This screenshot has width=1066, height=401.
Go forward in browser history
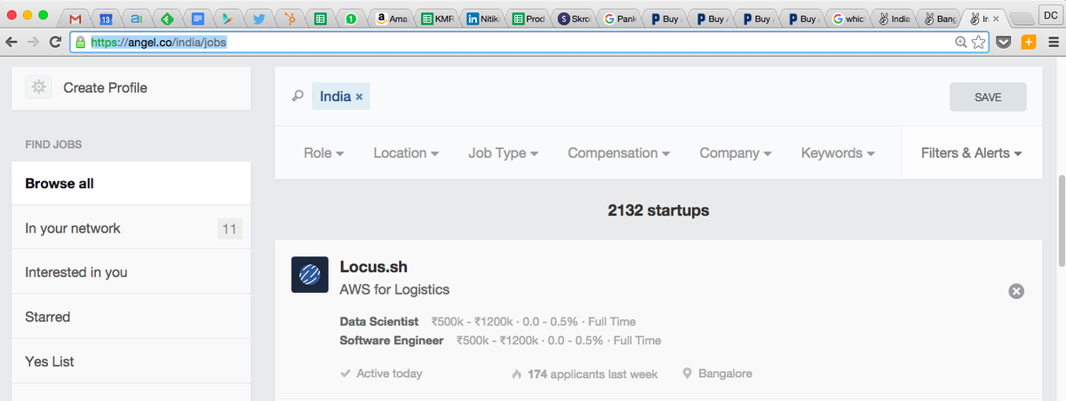point(34,42)
